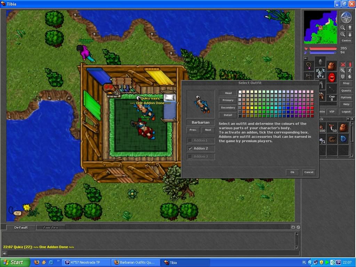Screen dimensions: 356x267
Task: Pick the pure white color swatch
Action: pyautogui.click(x=240, y=92)
